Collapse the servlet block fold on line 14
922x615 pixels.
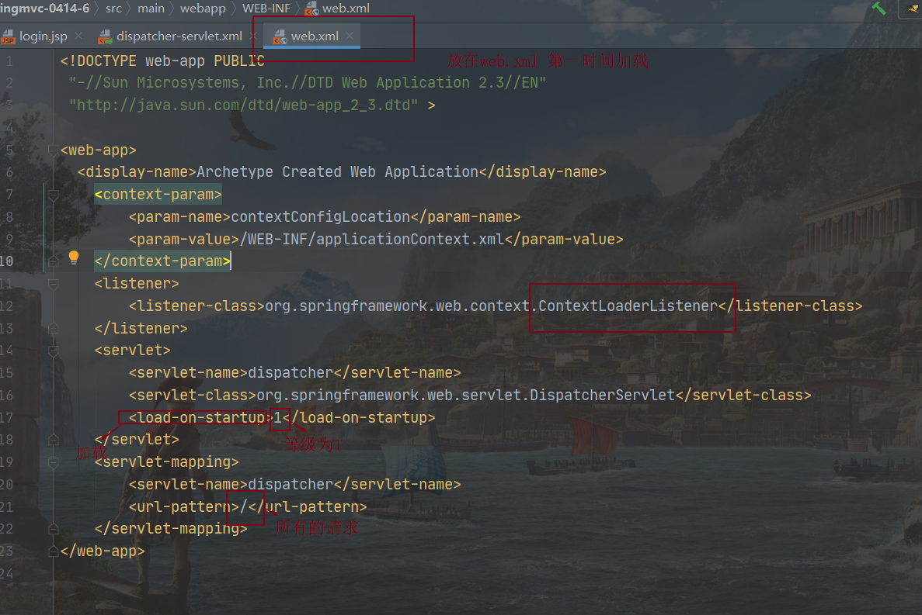point(53,351)
